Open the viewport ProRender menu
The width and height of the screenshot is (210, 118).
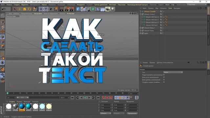tap(71, 13)
